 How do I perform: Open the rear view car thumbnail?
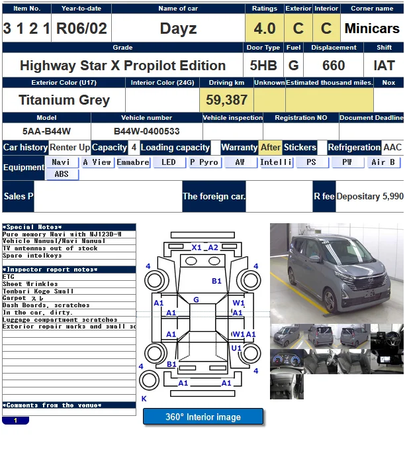click(320, 336)
